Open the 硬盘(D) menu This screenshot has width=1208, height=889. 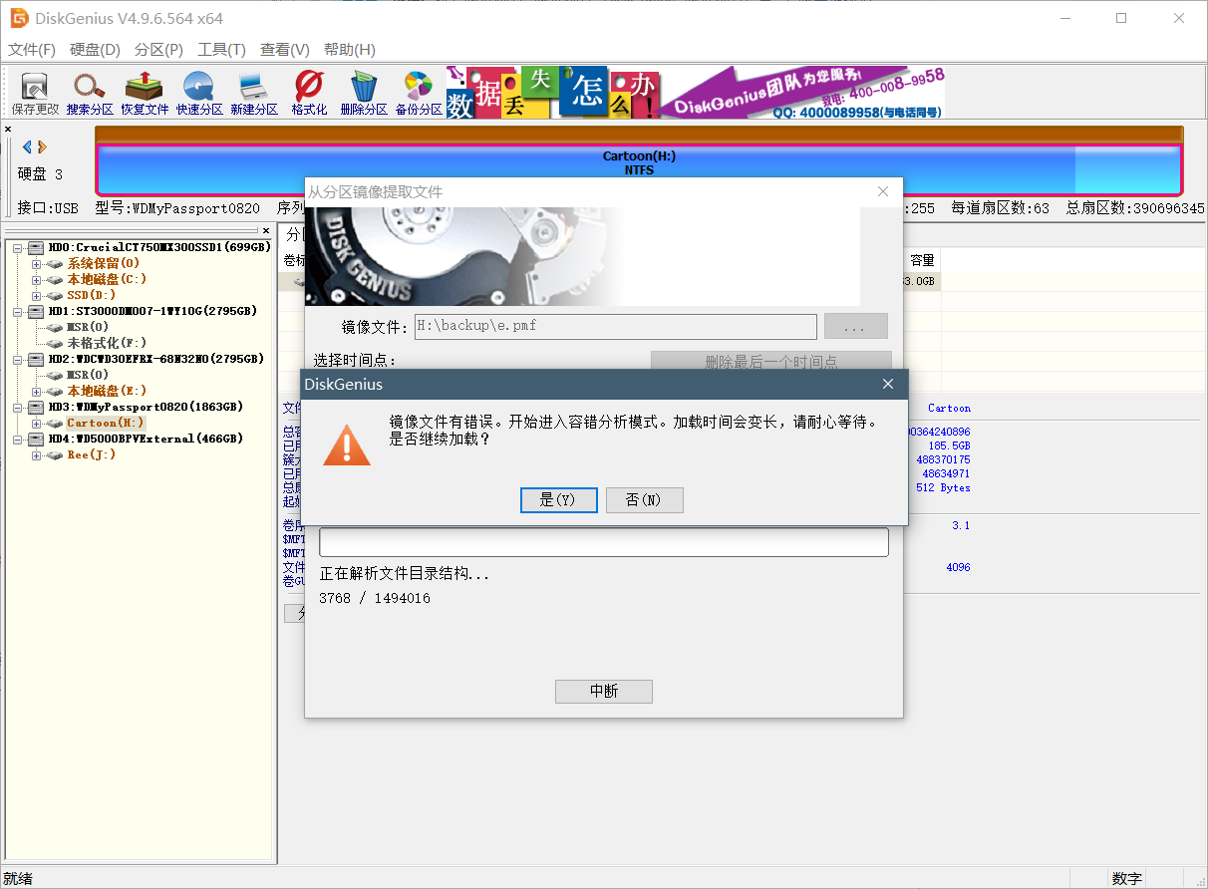click(x=96, y=50)
